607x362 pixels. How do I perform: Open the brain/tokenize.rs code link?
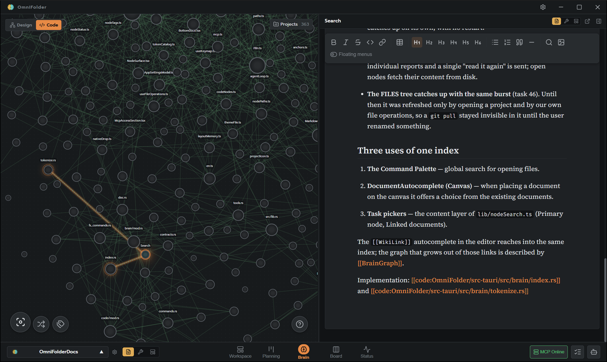tap(450, 291)
